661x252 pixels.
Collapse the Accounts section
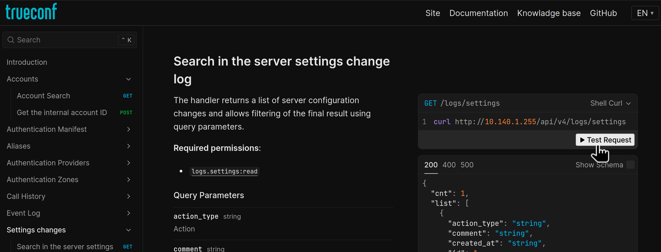128,79
